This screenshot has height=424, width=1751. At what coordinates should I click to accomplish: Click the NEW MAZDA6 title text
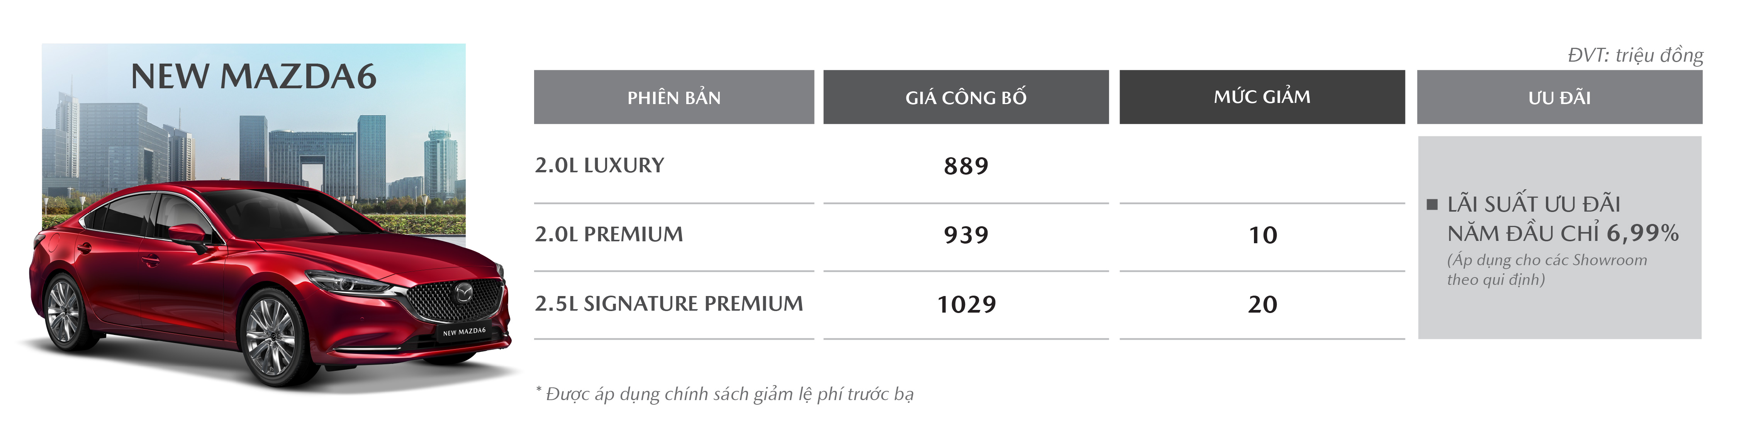[254, 76]
